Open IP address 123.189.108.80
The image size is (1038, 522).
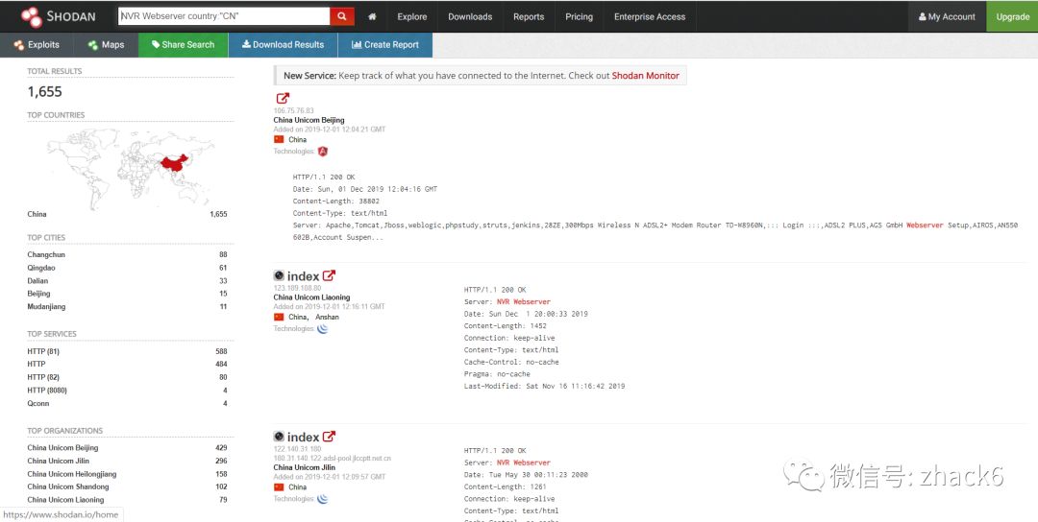tap(297, 288)
